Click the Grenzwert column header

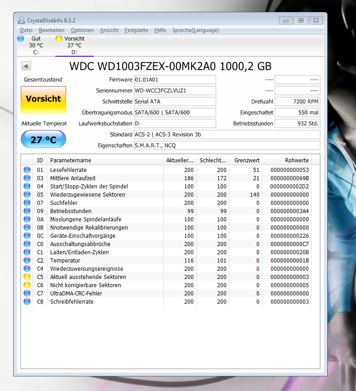246,161
